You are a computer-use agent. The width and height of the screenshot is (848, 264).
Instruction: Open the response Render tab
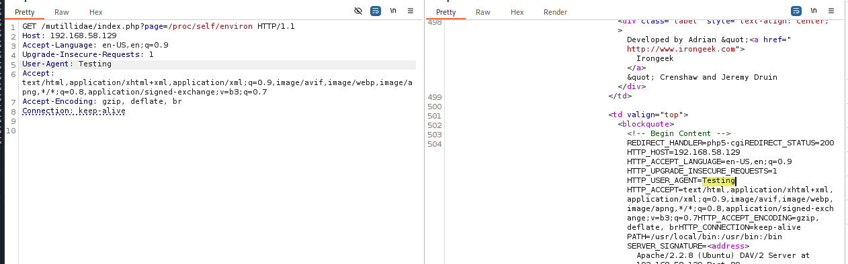[x=555, y=12]
